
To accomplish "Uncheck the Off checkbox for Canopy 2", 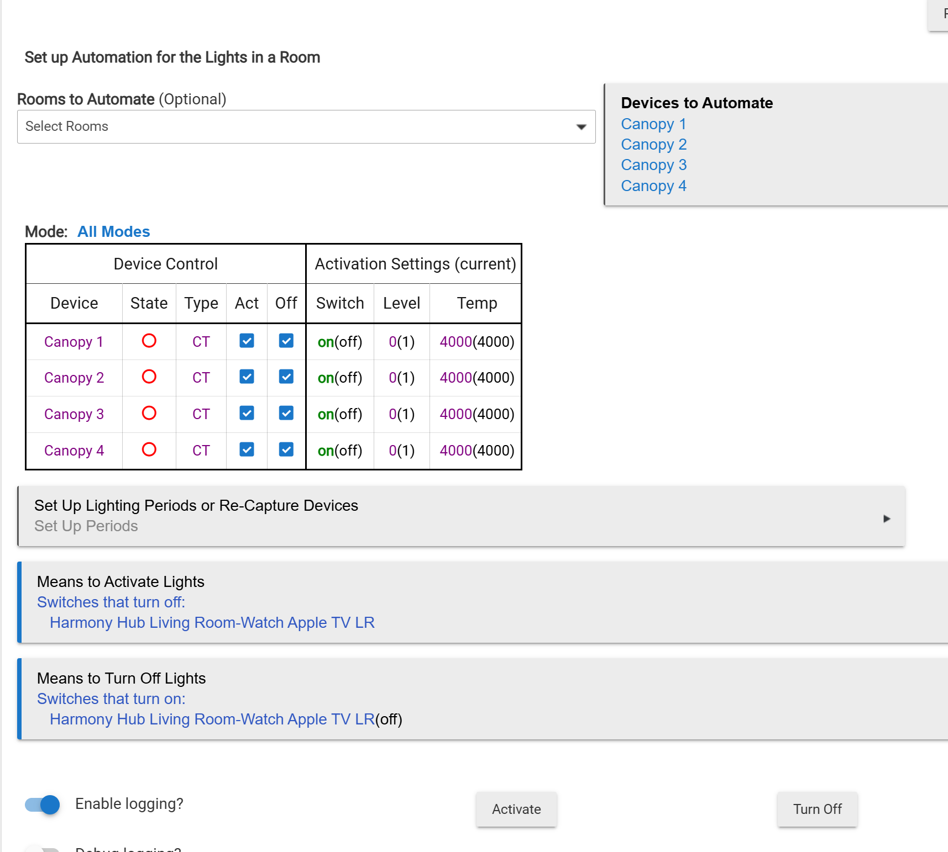I will click(286, 377).
